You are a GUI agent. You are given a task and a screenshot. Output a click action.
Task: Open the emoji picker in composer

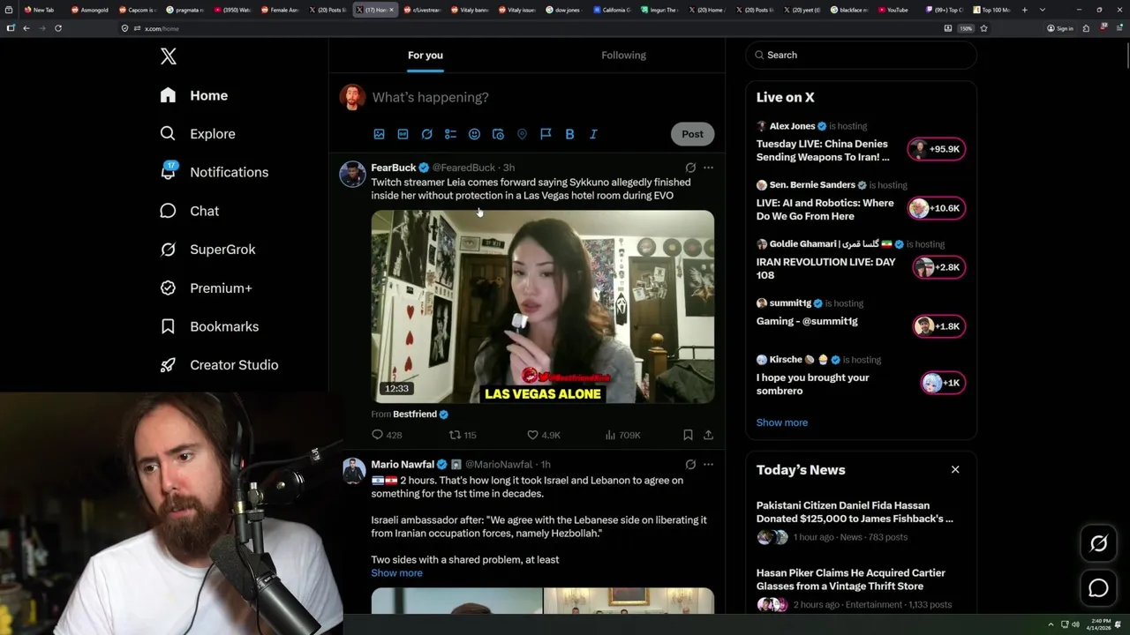pyautogui.click(x=474, y=134)
